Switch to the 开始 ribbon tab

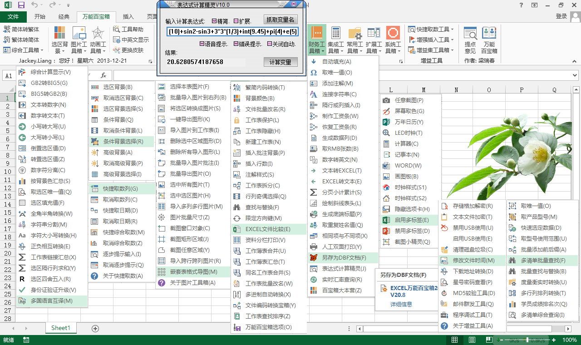[x=40, y=17]
